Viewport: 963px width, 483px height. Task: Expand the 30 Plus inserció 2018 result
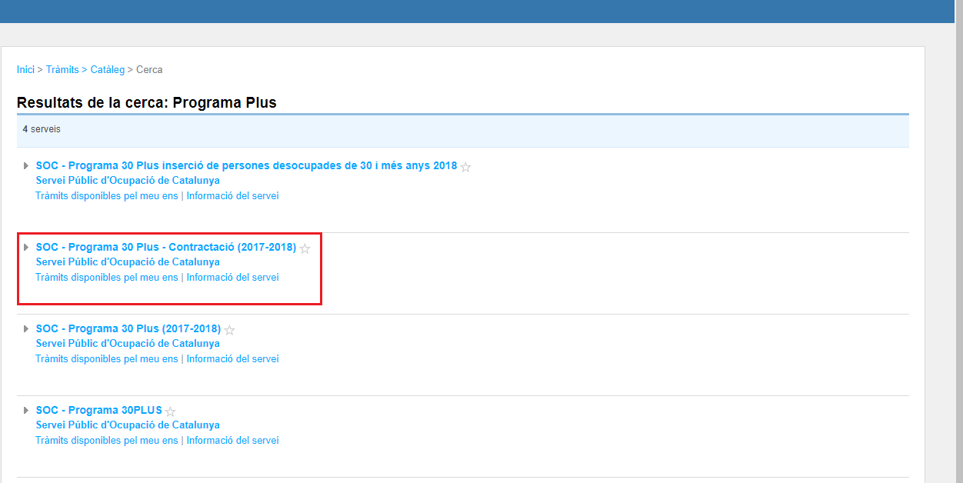pyautogui.click(x=26, y=165)
